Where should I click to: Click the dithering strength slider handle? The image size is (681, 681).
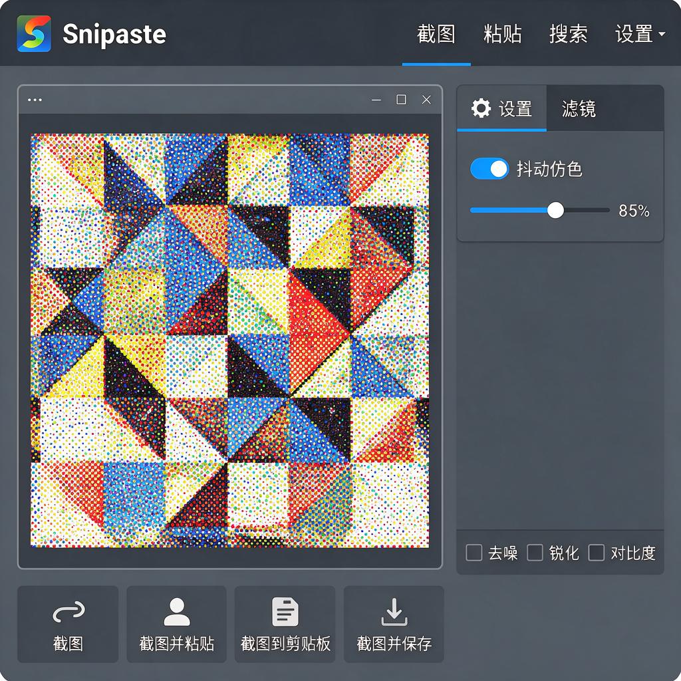tap(555, 210)
